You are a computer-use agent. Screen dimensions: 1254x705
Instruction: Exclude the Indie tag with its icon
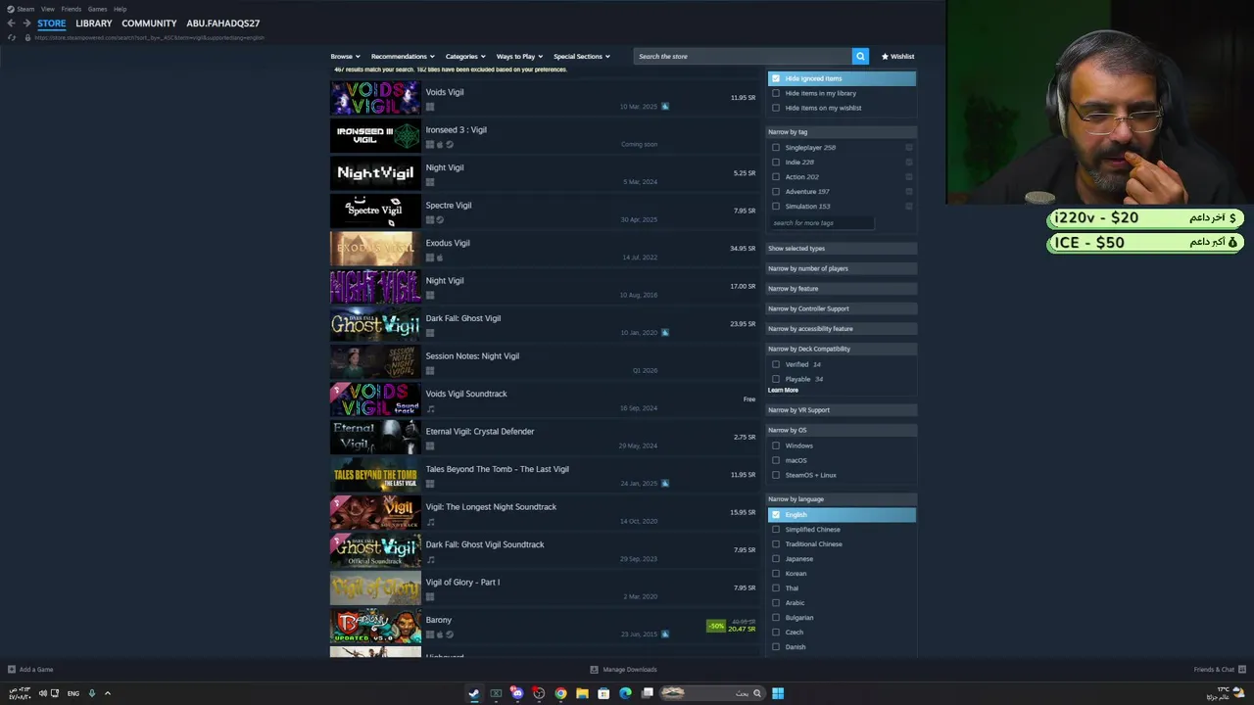(909, 163)
